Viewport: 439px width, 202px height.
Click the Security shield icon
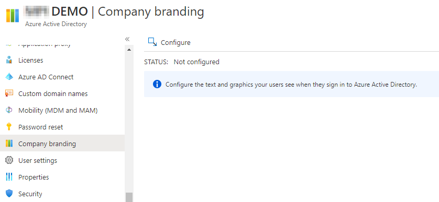point(9,194)
